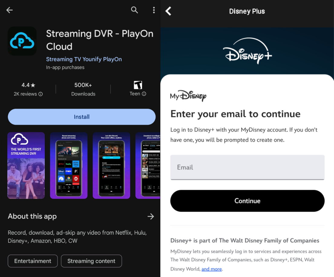Tap the app description about Netflix, Hulu

[77, 237]
